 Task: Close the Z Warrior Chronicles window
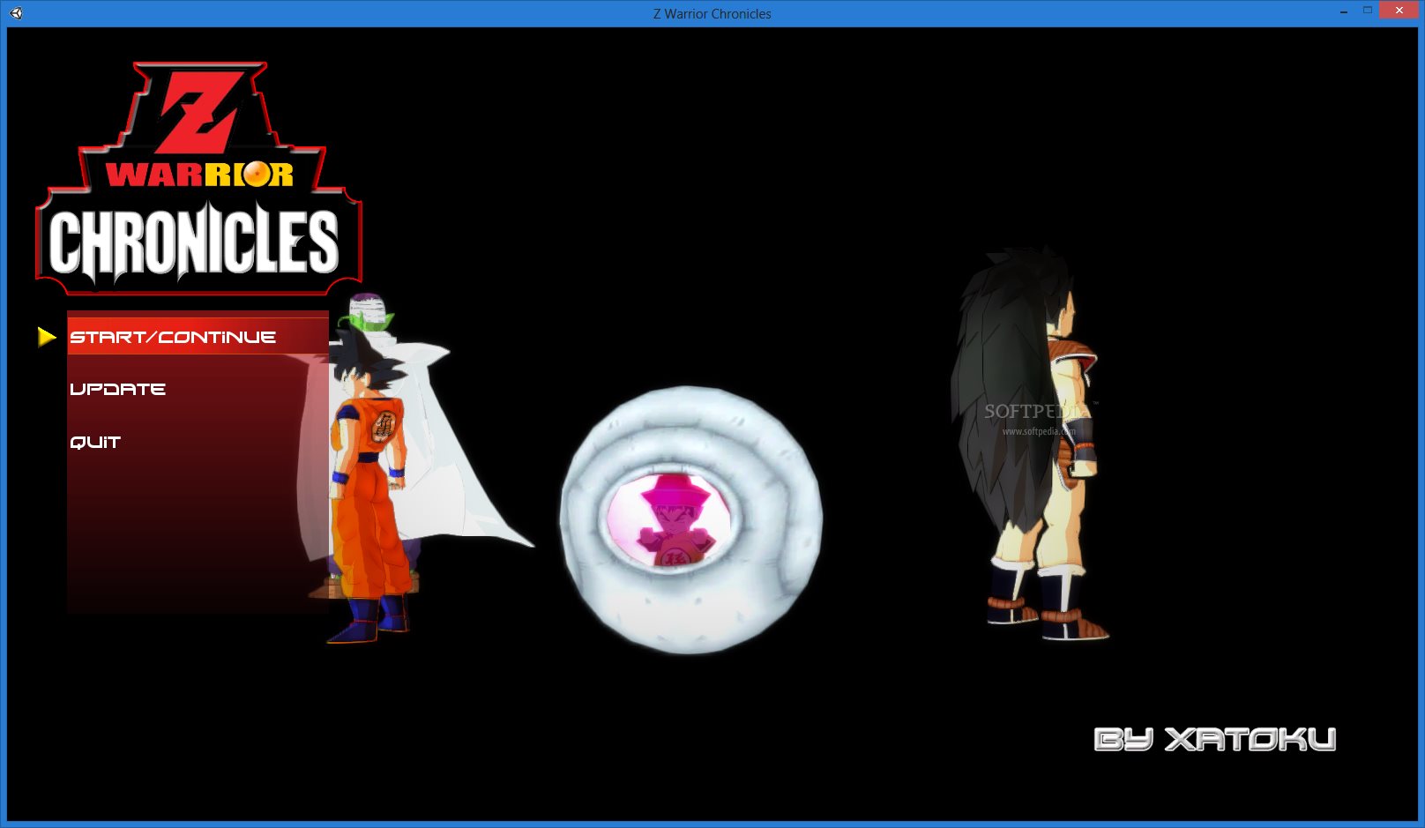[1399, 11]
